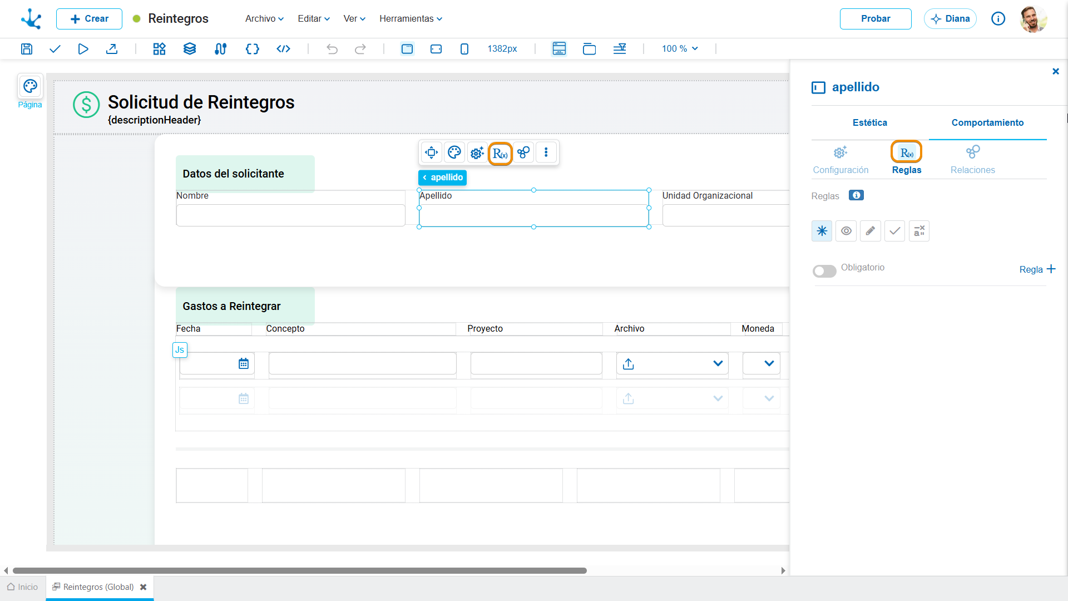Open the Página palette icon
This screenshot has height=601, width=1068.
click(x=30, y=86)
